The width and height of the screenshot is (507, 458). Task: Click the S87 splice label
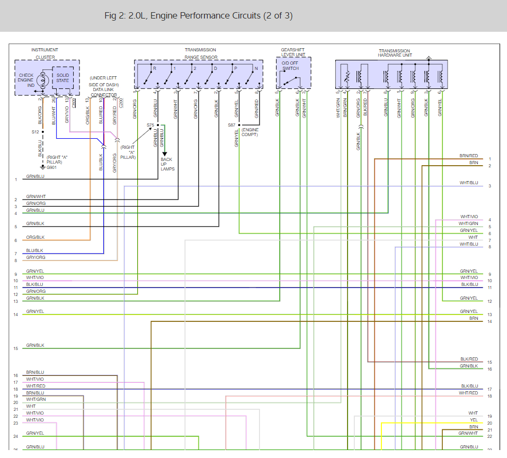232,125
